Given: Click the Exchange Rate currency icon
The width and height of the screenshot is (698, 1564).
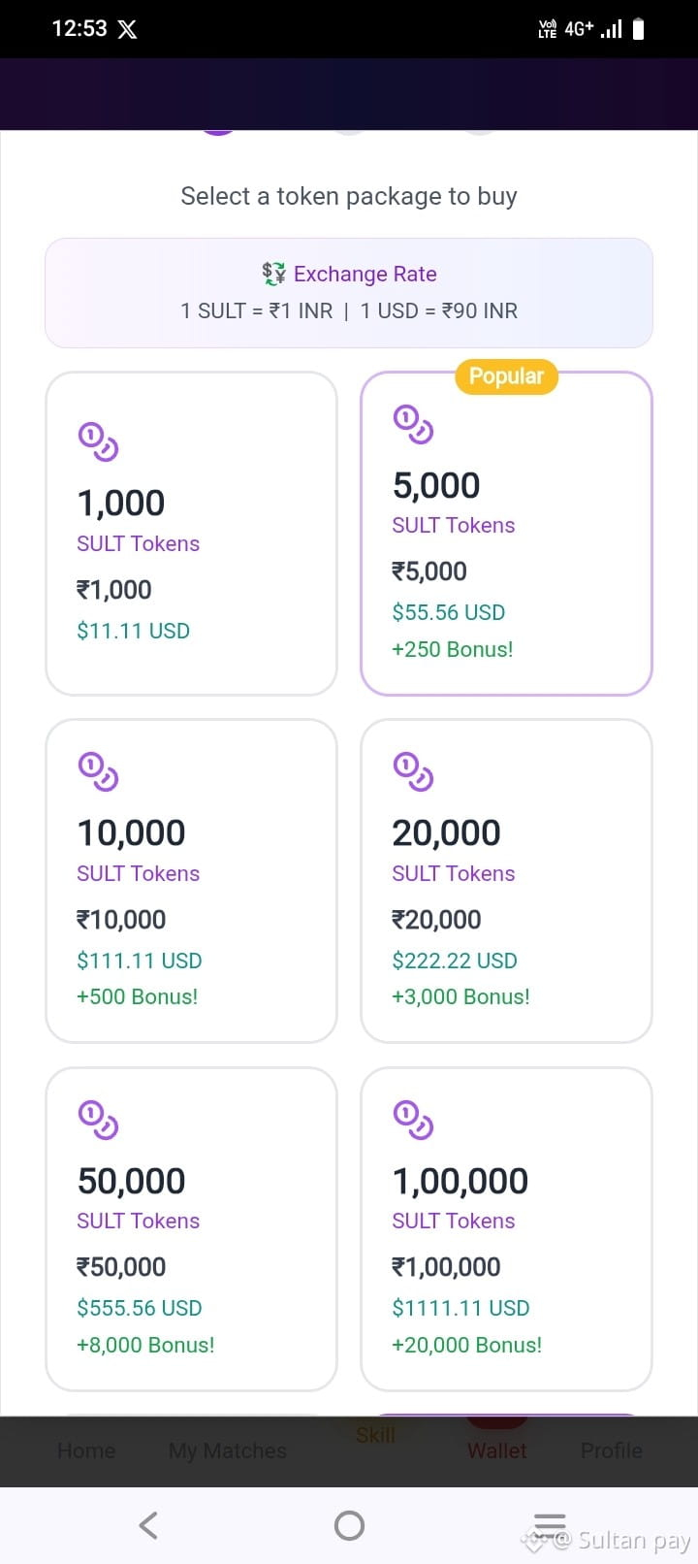Looking at the screenshot, I should pyautogui.click(x=274, y=274).
